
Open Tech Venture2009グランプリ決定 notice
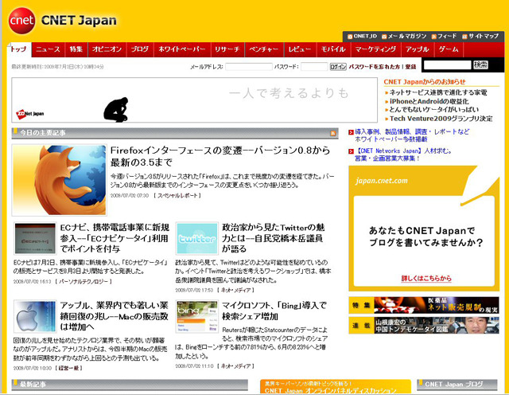click(x=441, y=119)
